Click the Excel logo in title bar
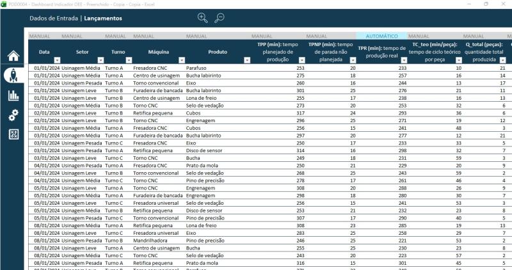Screen dimensions: 512x270 [4, 4]
